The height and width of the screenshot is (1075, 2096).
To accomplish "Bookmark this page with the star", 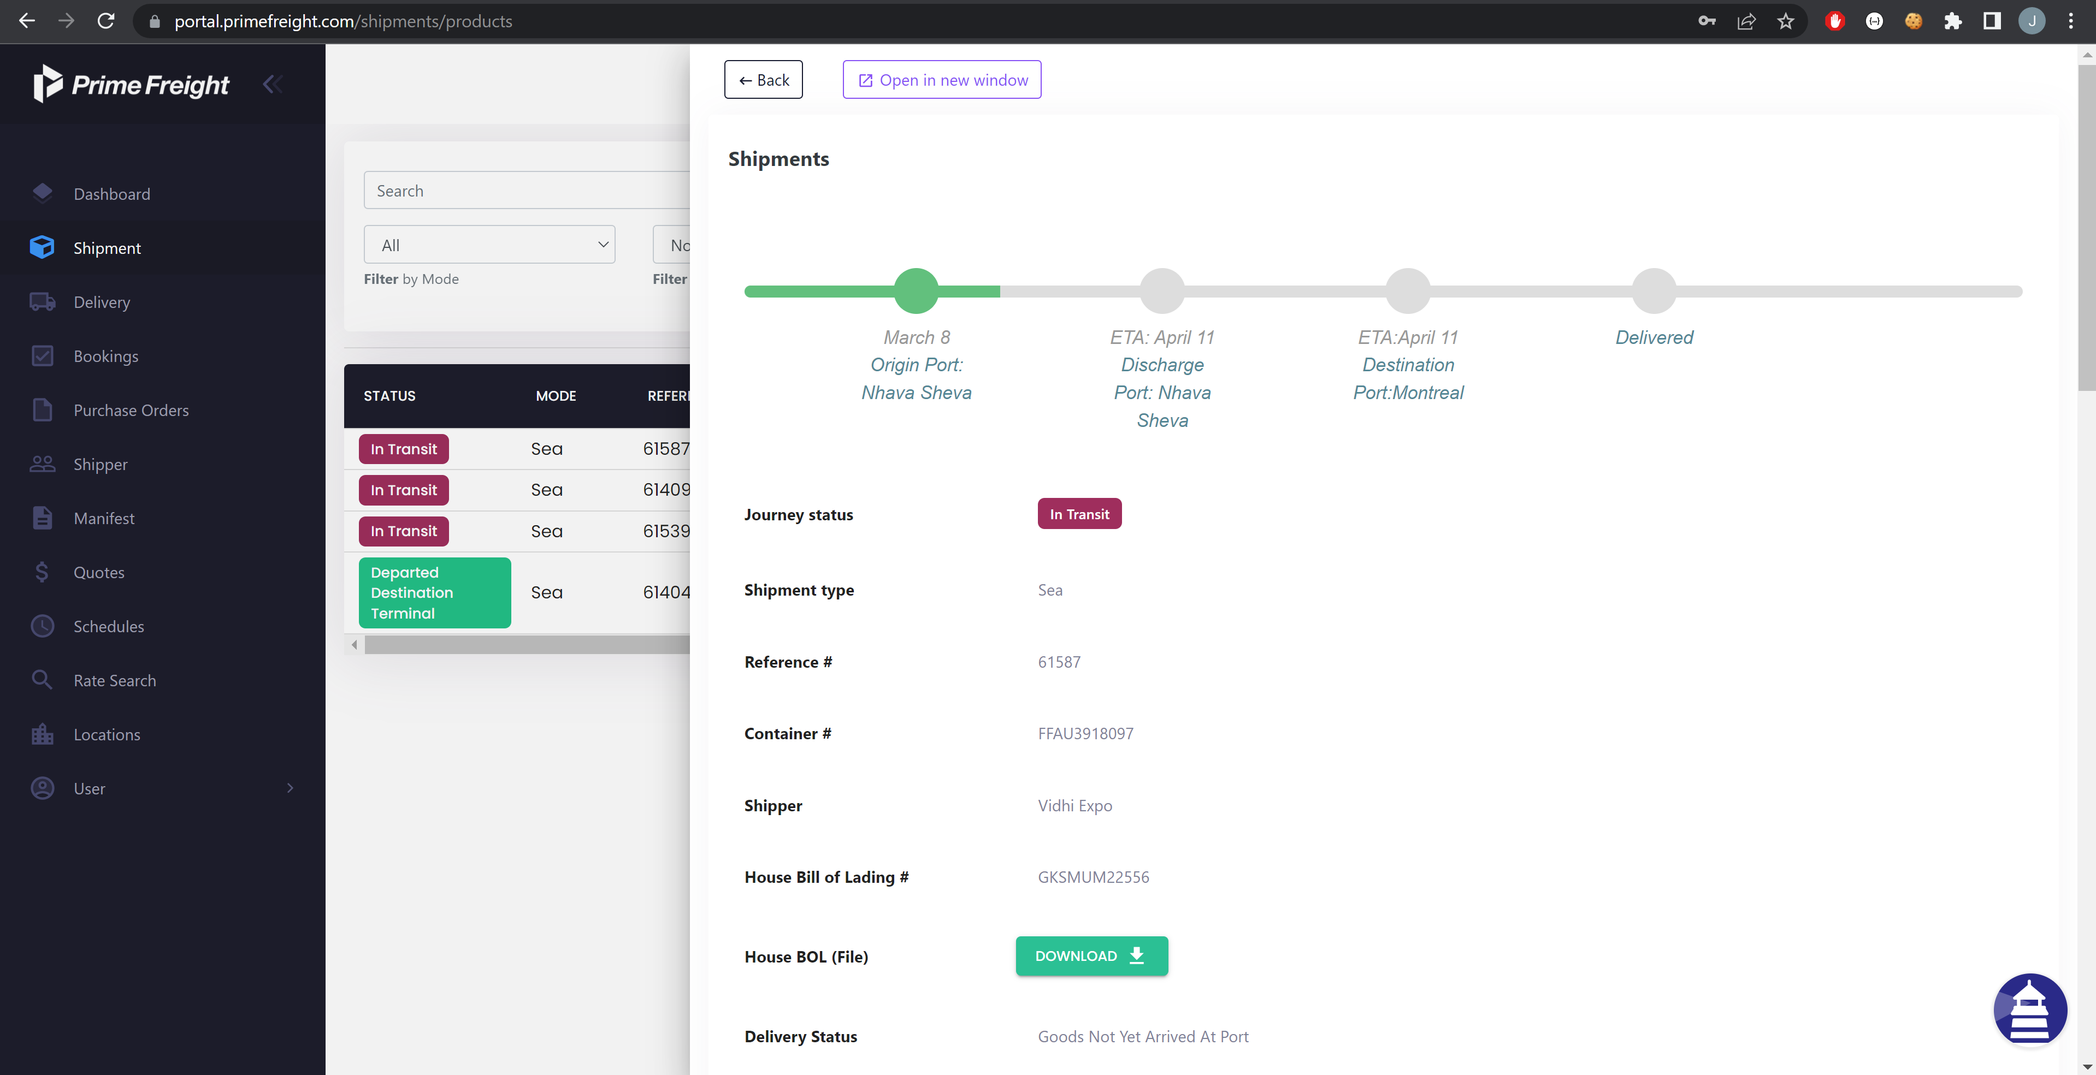I will (1785, 21).
